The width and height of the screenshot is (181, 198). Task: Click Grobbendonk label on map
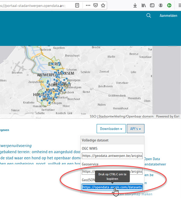[117, 96]
